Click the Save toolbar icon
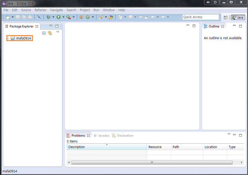The image size is (248, 175). (x=18, y=17)
